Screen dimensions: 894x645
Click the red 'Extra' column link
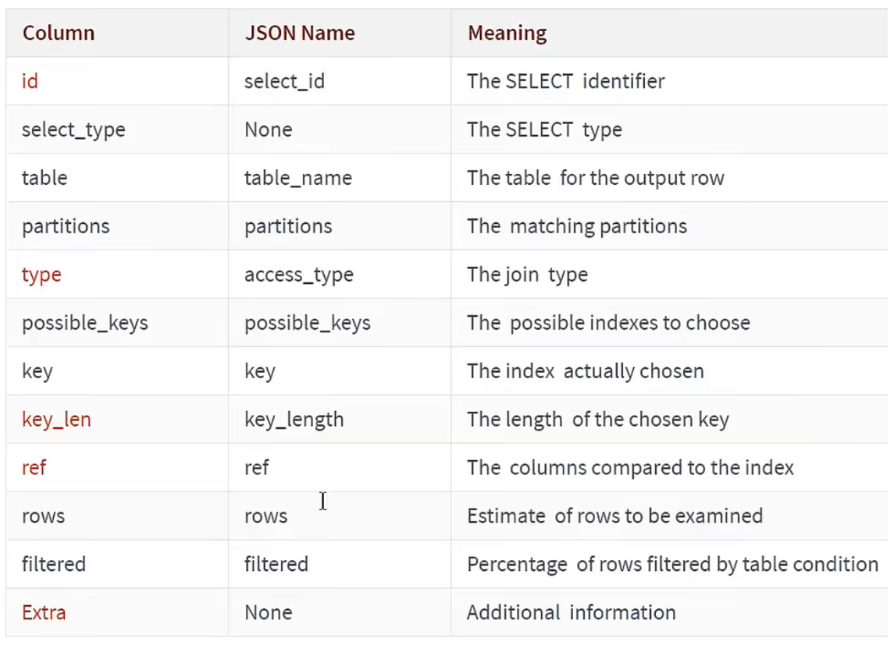click(x=44, y=613)
